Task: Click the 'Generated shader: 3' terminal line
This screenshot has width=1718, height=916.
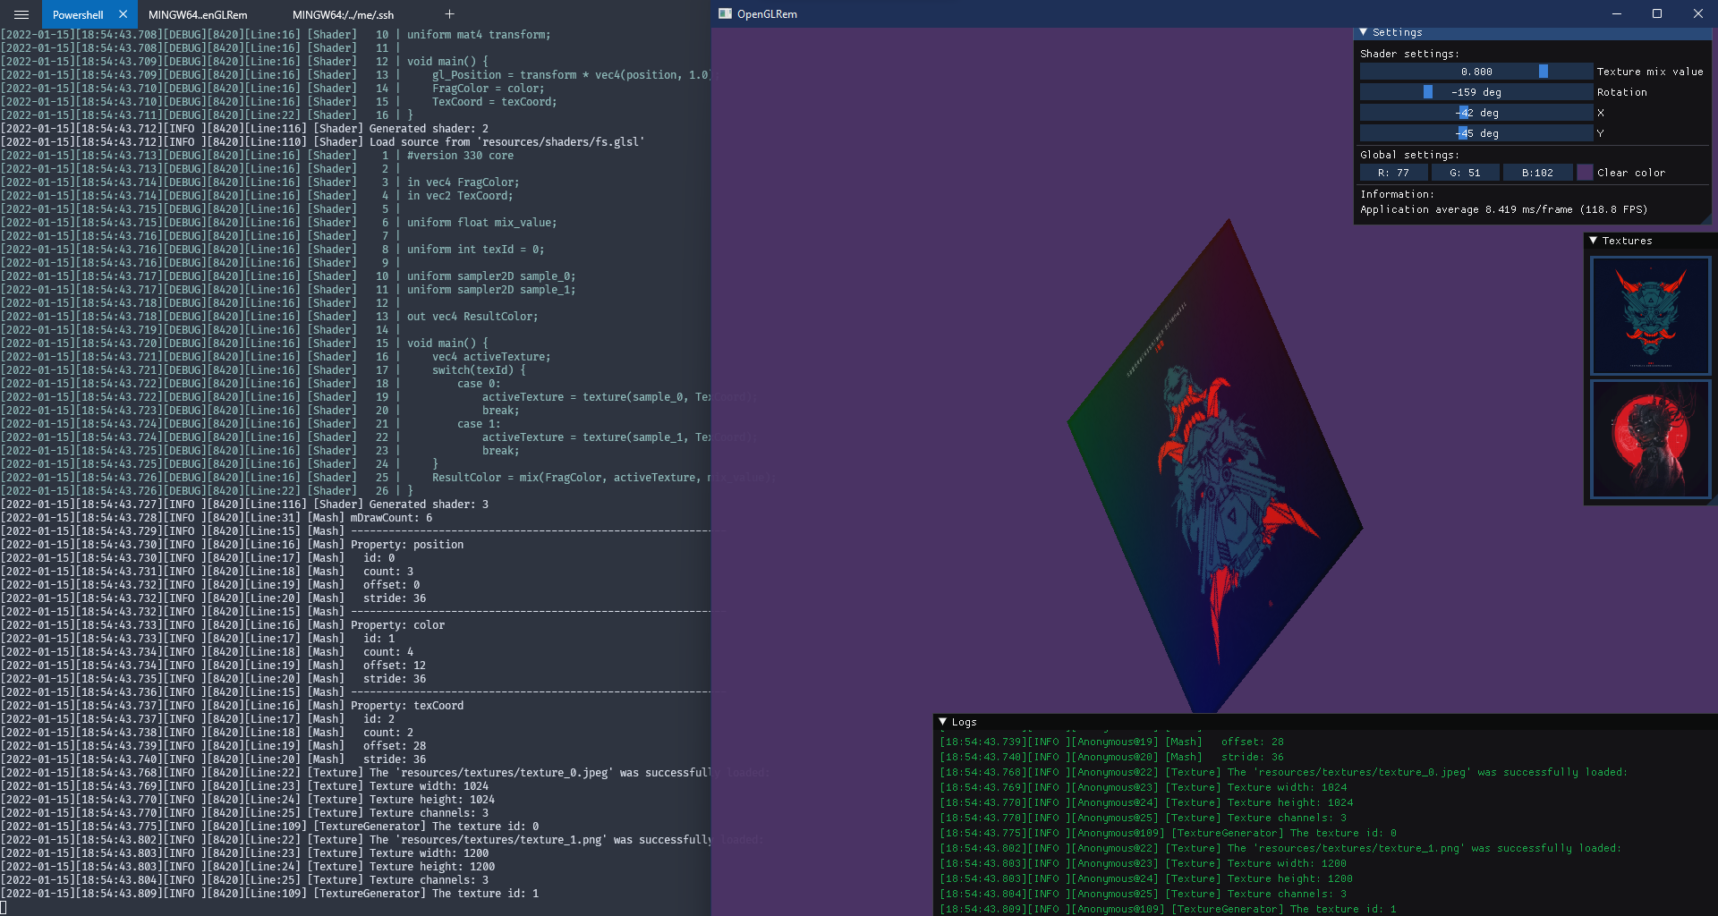Action: click(244, 505)
